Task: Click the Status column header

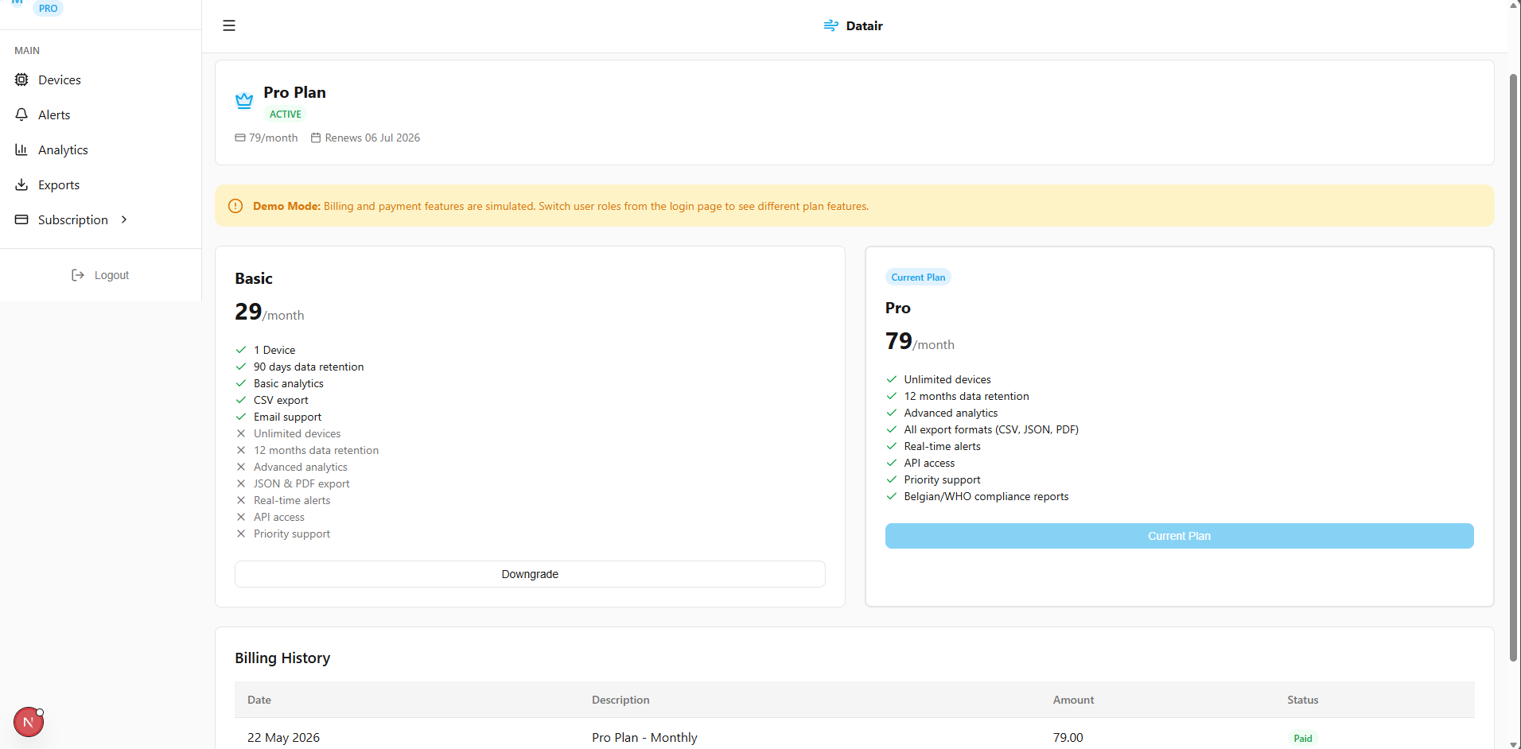Action: pyautogui.click(x=1302, y=700)
